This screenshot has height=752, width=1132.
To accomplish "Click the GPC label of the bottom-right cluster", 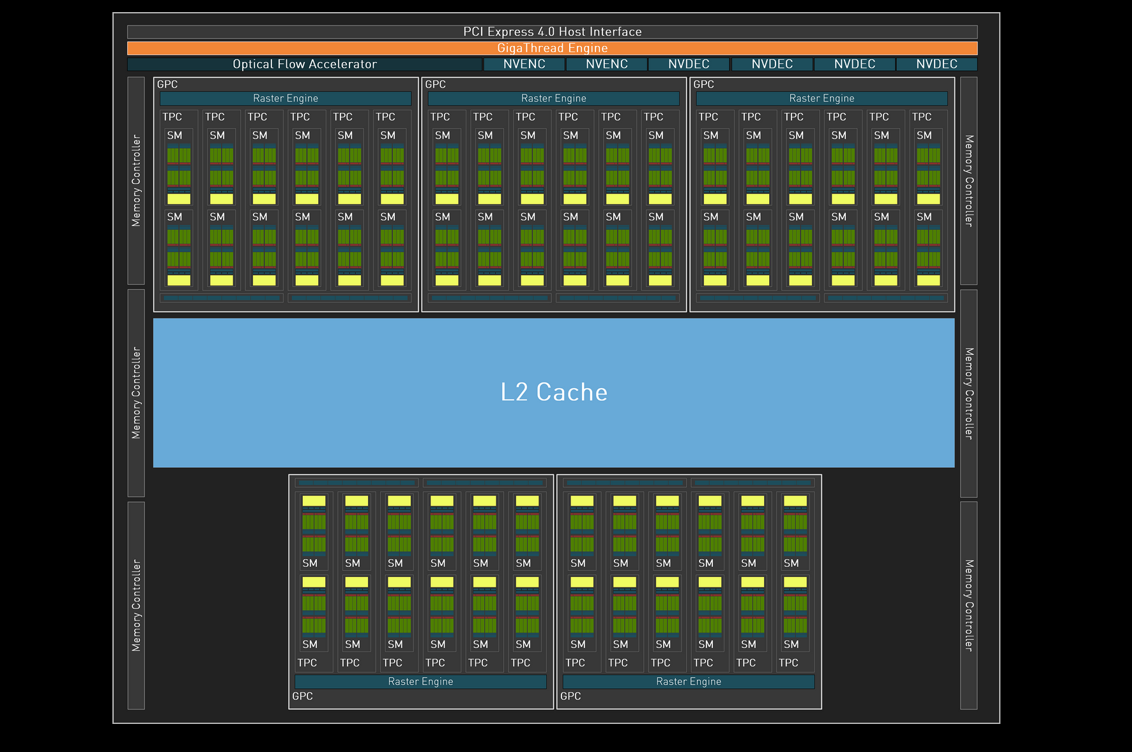I will (x=571, y=696).
